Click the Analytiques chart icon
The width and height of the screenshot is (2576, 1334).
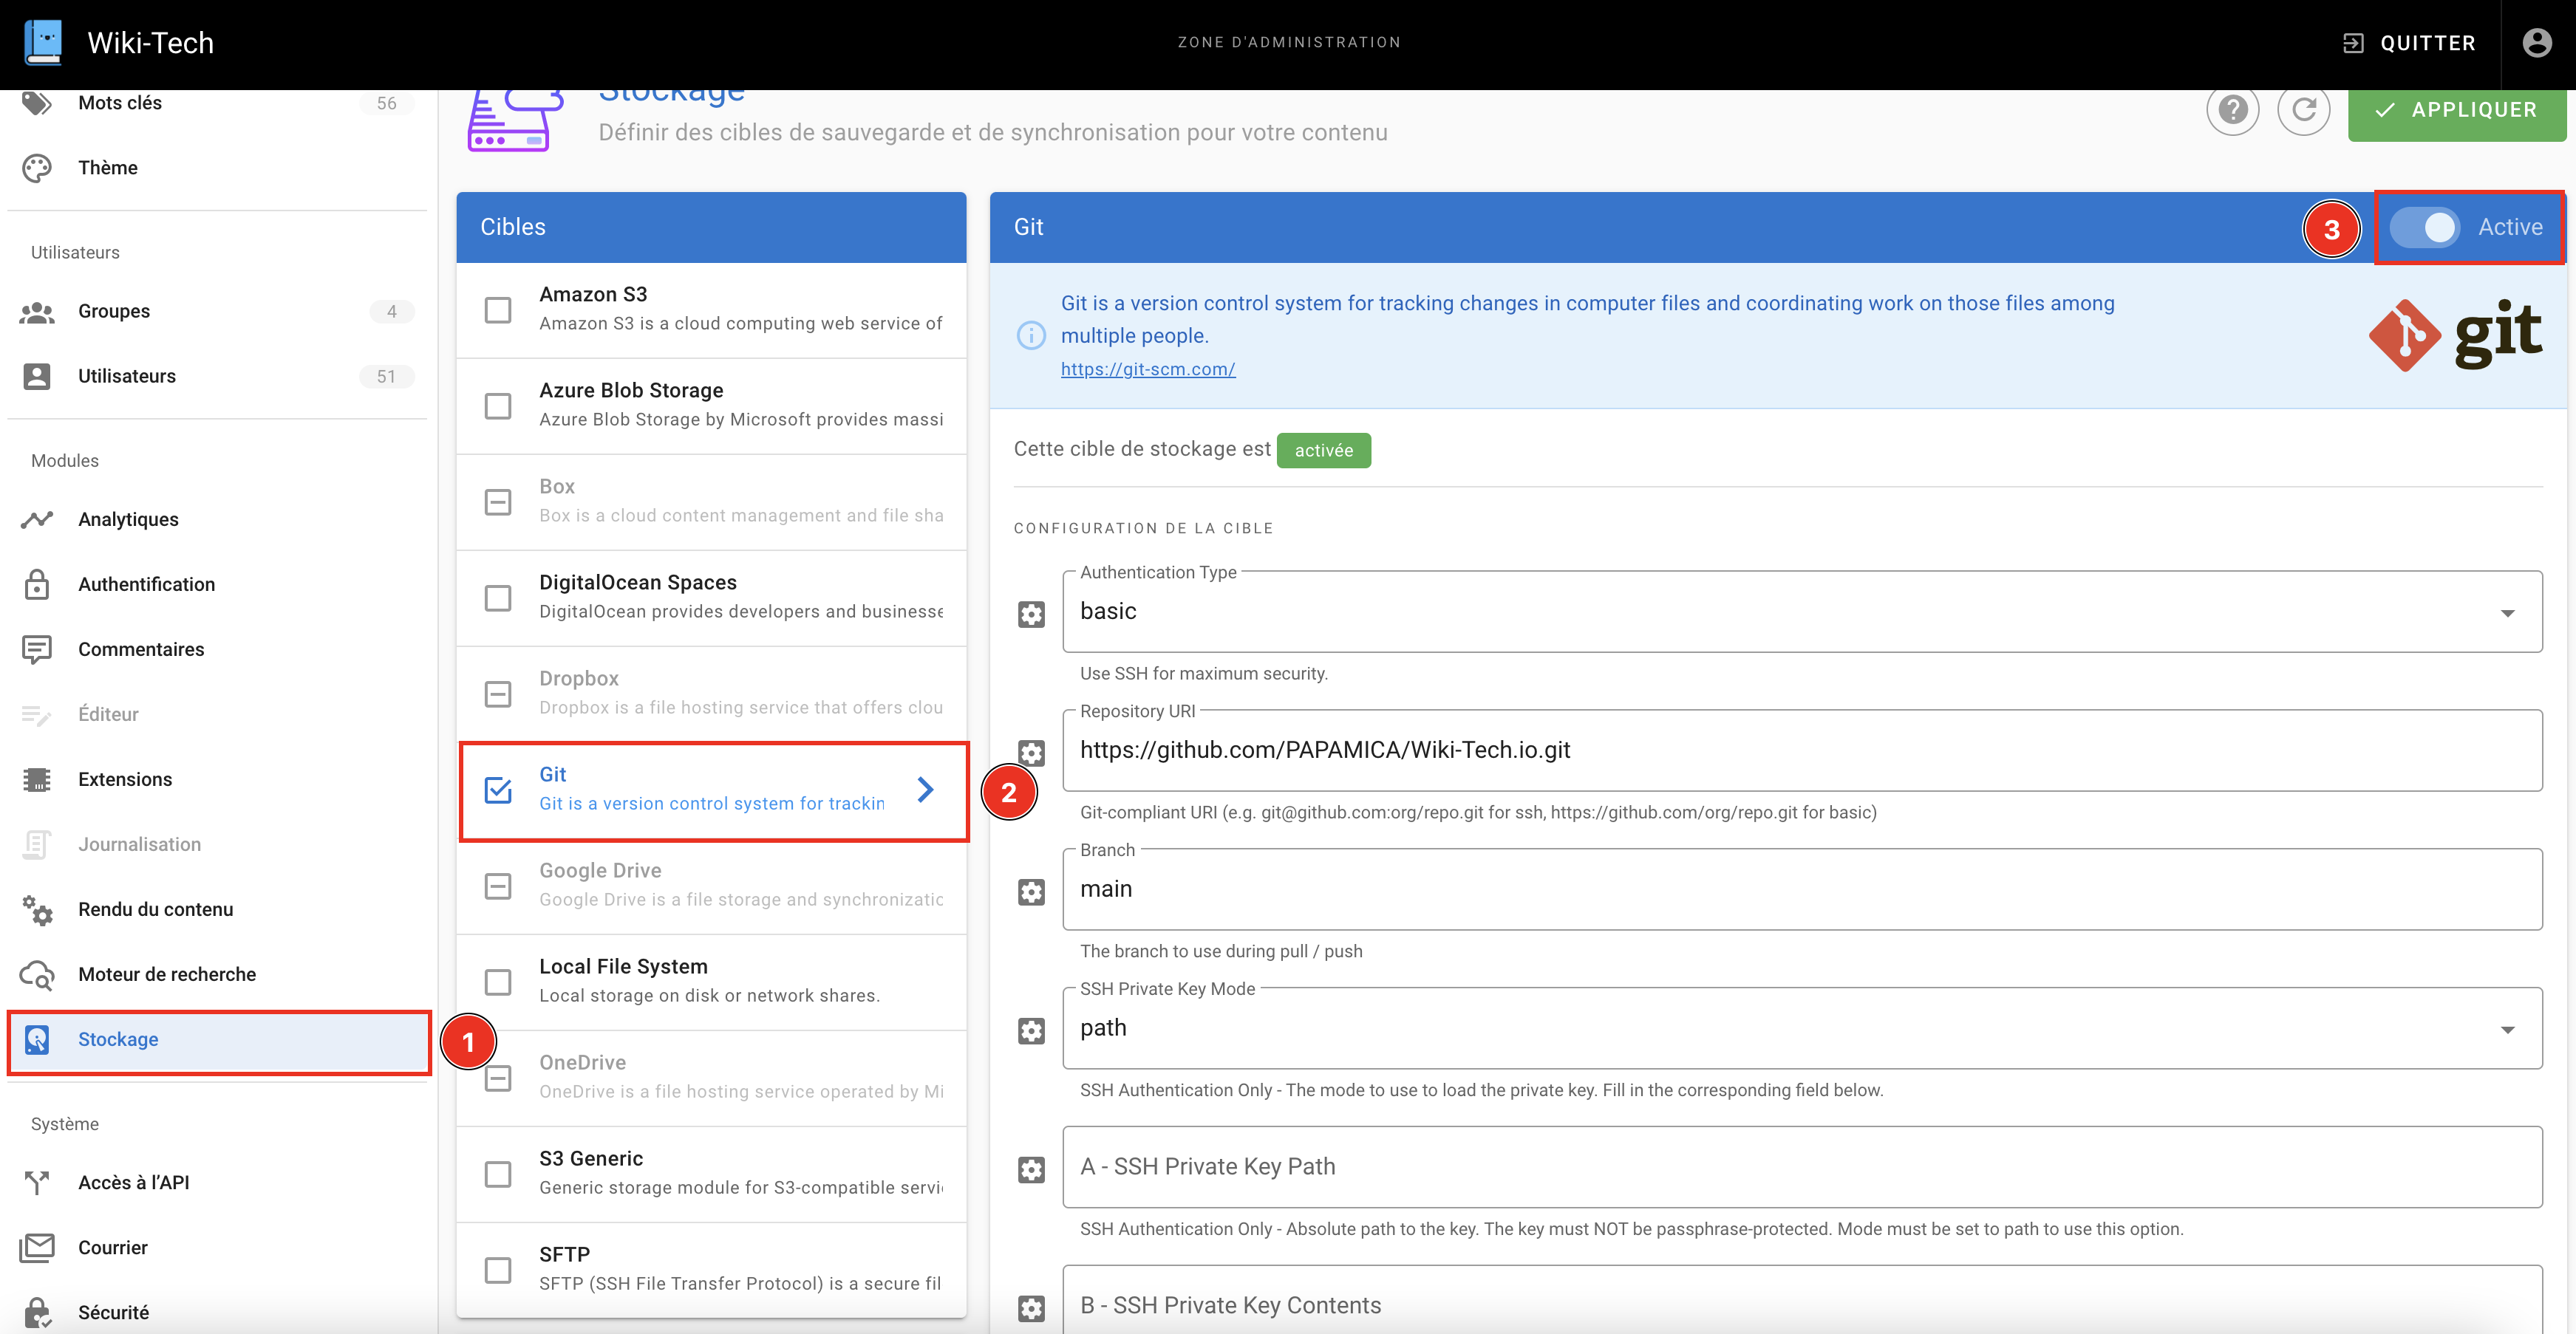[37, 519]
